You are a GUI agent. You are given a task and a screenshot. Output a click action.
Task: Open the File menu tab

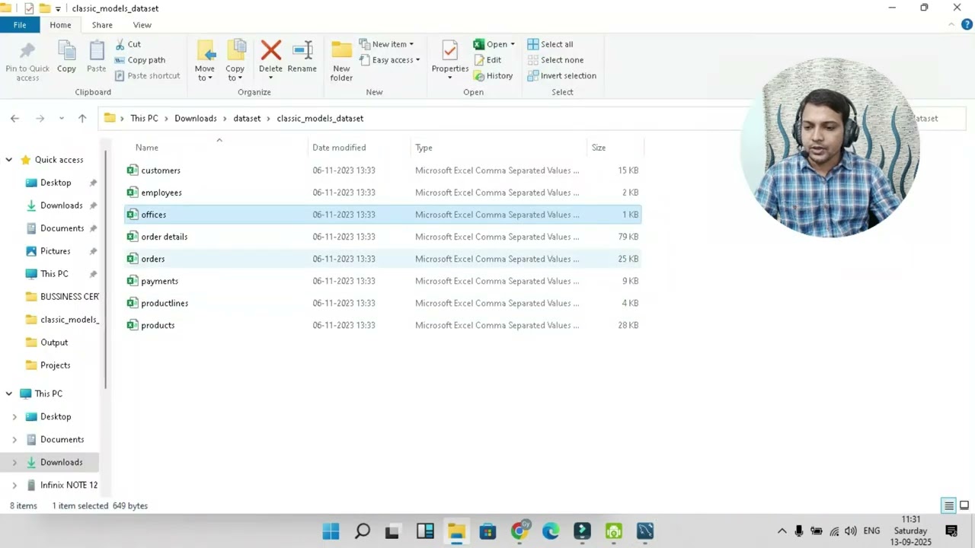click(20, 25)
